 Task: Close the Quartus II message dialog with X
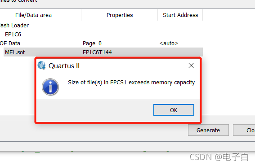[x=191, y=65]
